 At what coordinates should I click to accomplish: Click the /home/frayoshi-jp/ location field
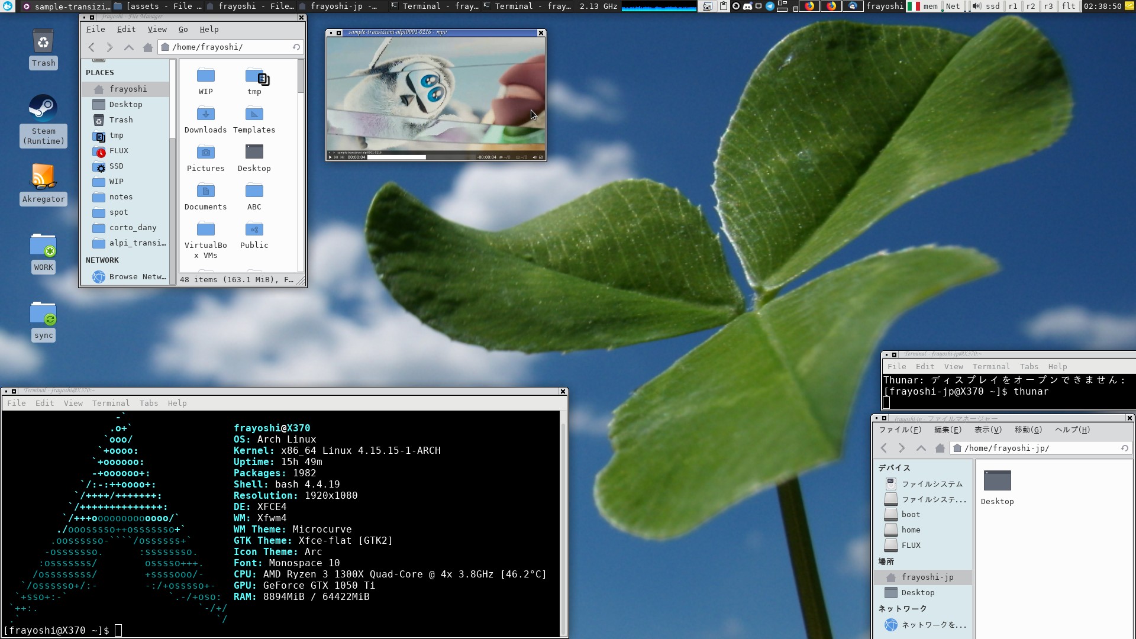tap(1040, 448)
